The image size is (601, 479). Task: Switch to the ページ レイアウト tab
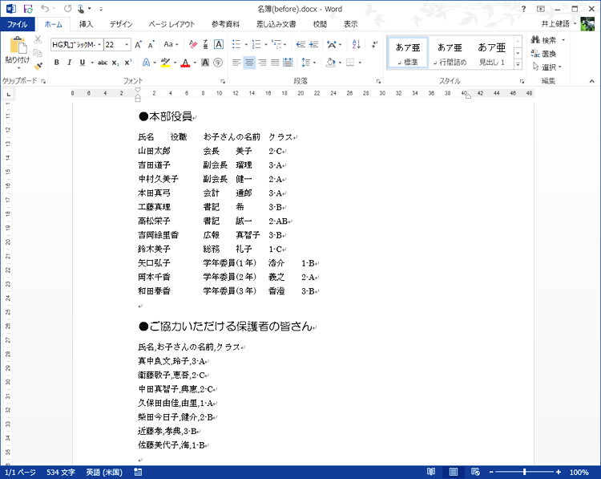pyautogui.click(x=172, y=24)
